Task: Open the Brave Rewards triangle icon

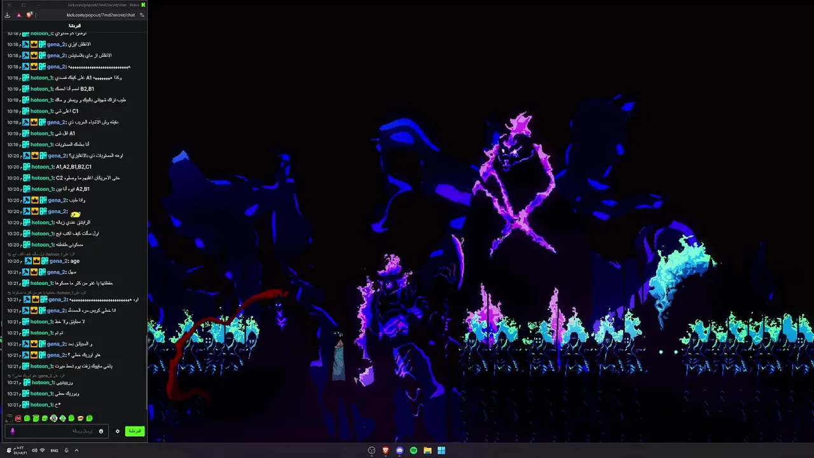Action: 18,15
